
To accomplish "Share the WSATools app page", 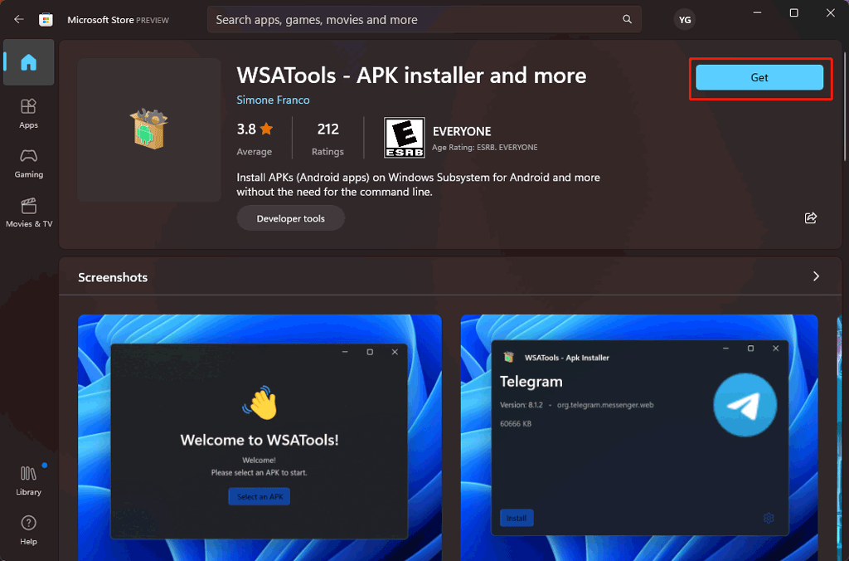I will click(x=810, y=218).
